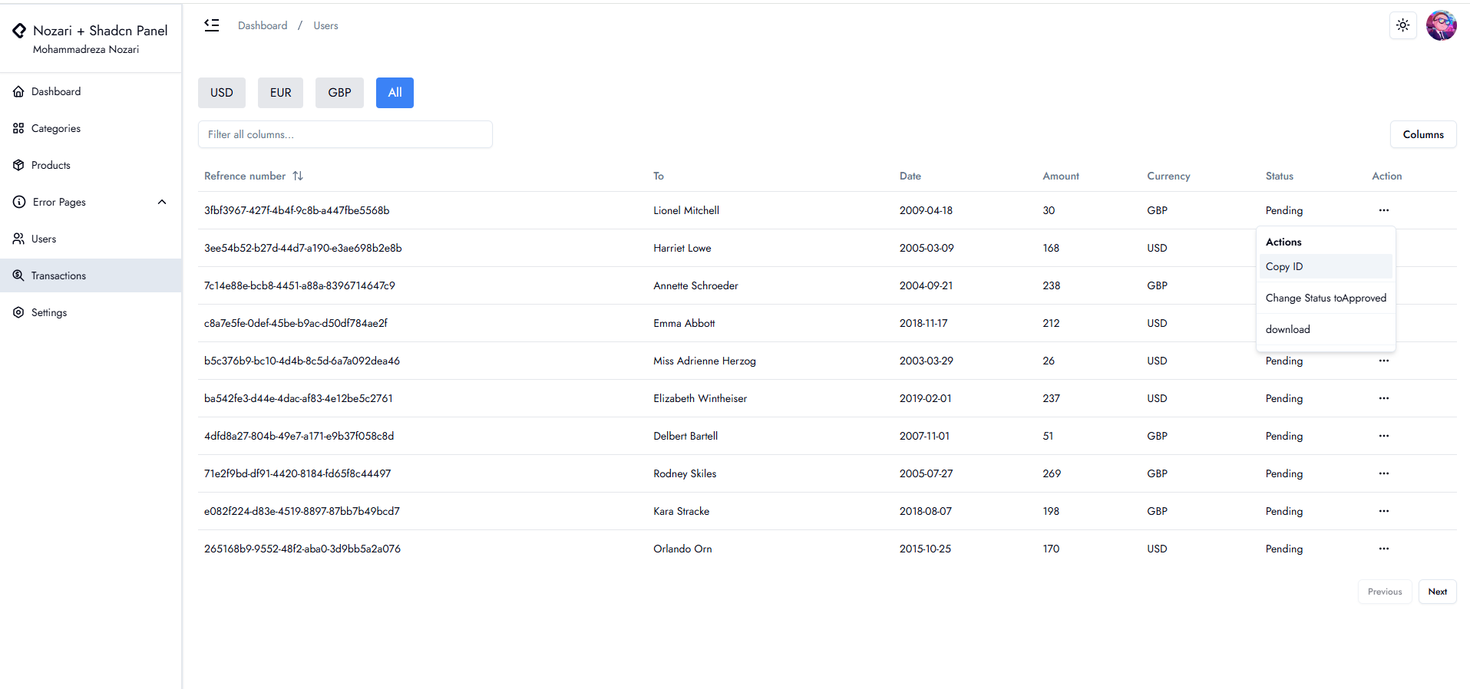Viewport: 1470px width, 689px height.
Task: Open actions menu for Lionel Mitchell row
Action: pos(1384,210)
